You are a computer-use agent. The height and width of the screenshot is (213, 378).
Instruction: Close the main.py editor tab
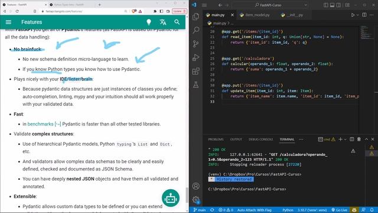tap(232, 15)
